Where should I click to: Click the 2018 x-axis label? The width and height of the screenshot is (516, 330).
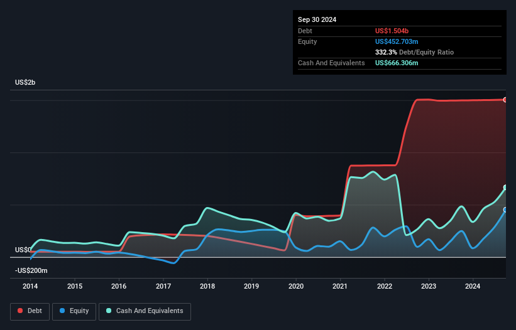tap(207, 286)
